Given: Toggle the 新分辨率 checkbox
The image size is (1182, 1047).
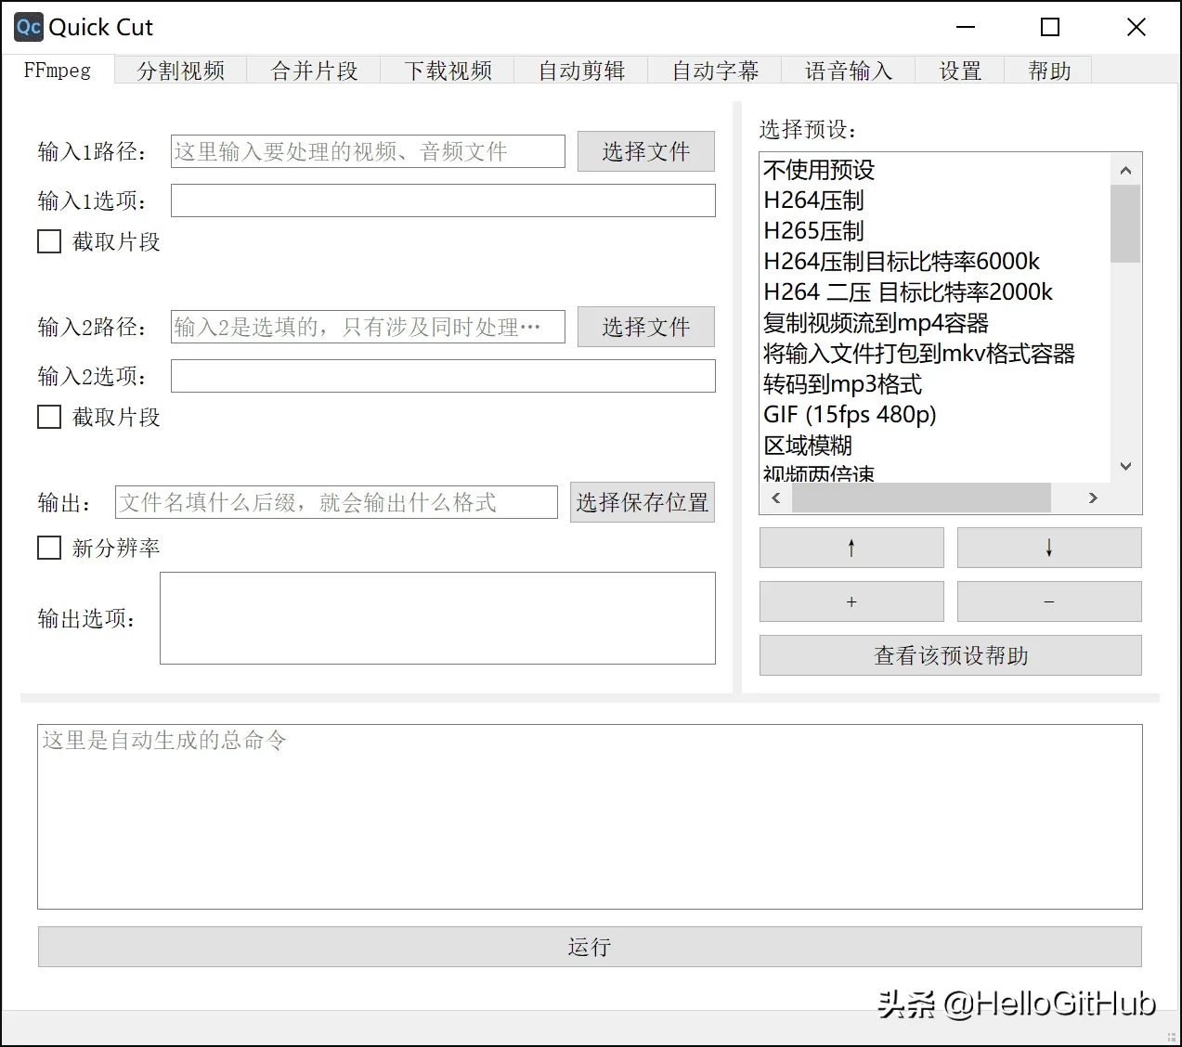Looking at the screenshot, I should (49, 549).
